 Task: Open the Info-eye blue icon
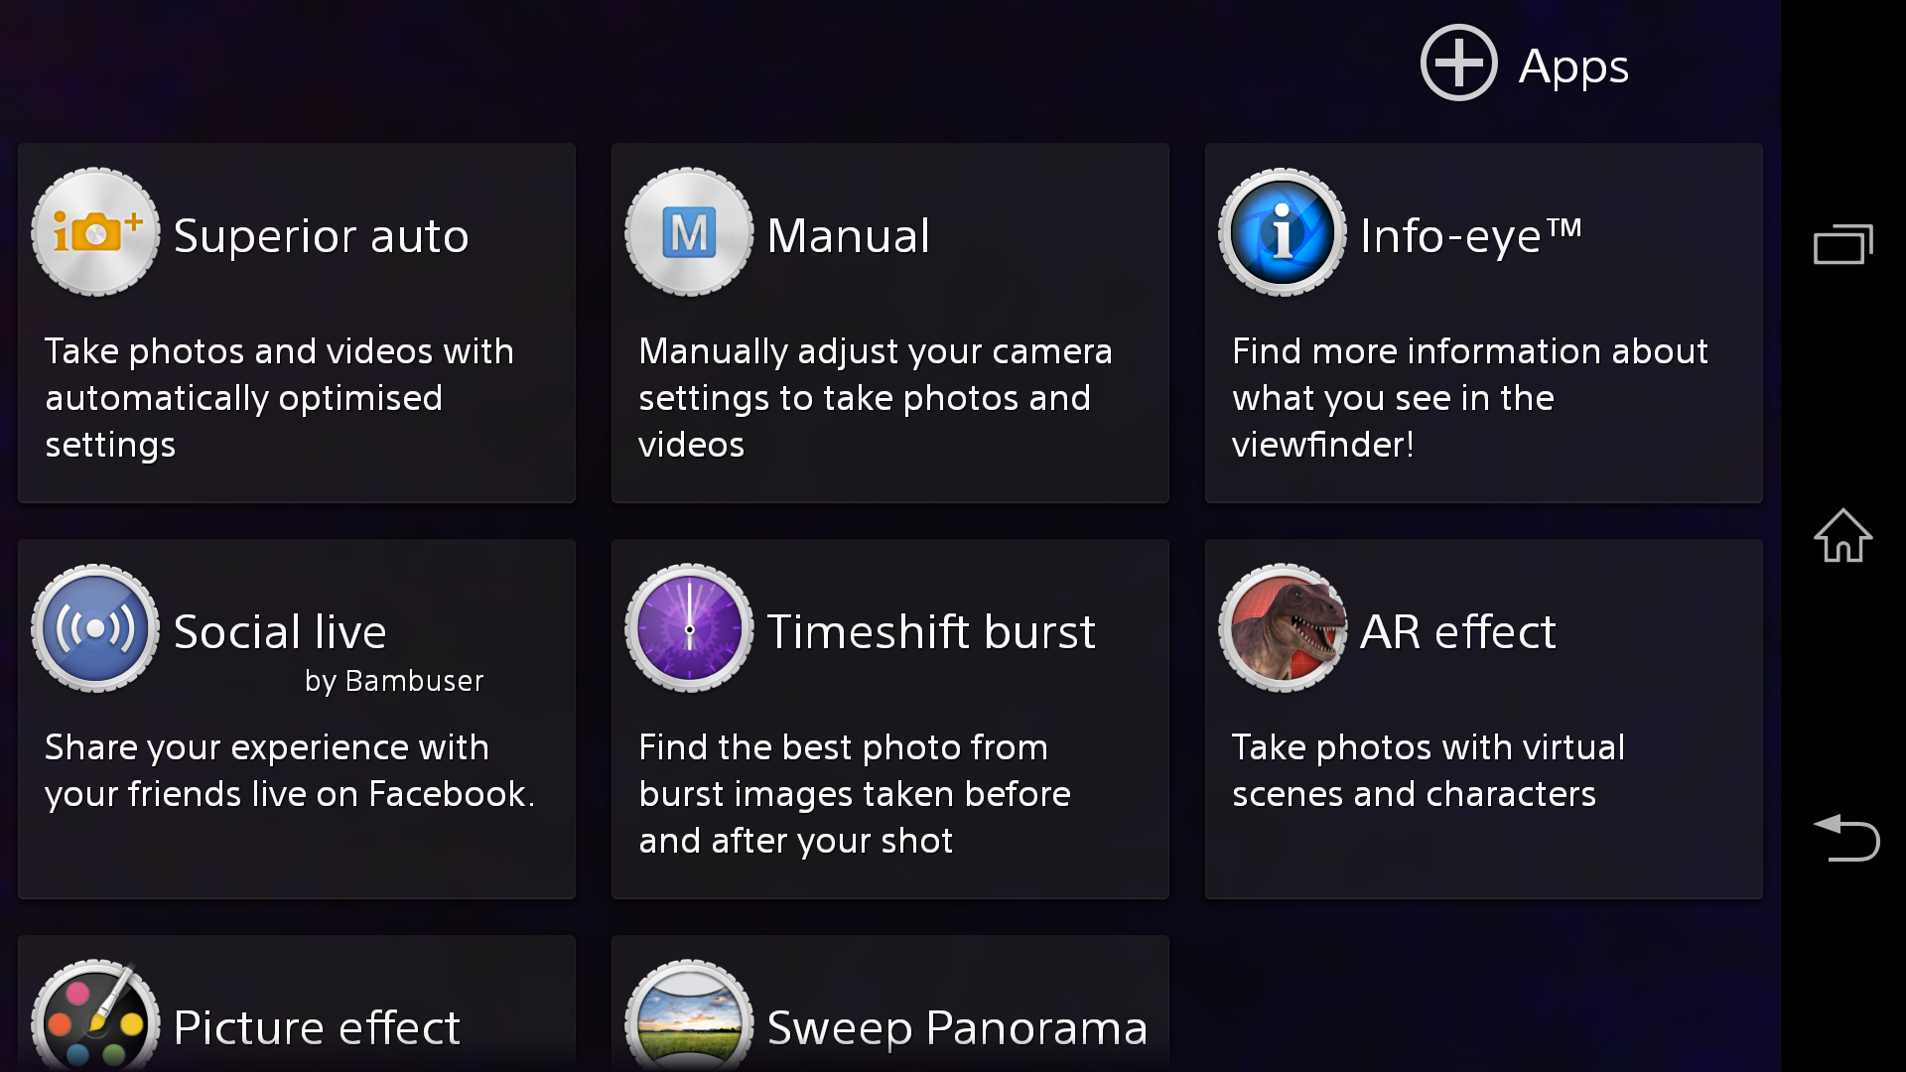(1283, 232)
